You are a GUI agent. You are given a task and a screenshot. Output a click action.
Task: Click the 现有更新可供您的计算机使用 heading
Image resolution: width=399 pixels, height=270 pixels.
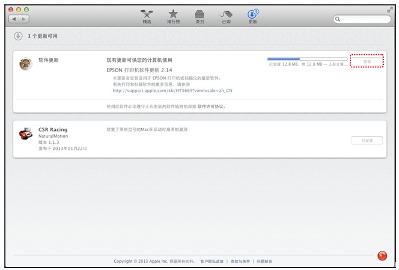click(x=139, y=60)
